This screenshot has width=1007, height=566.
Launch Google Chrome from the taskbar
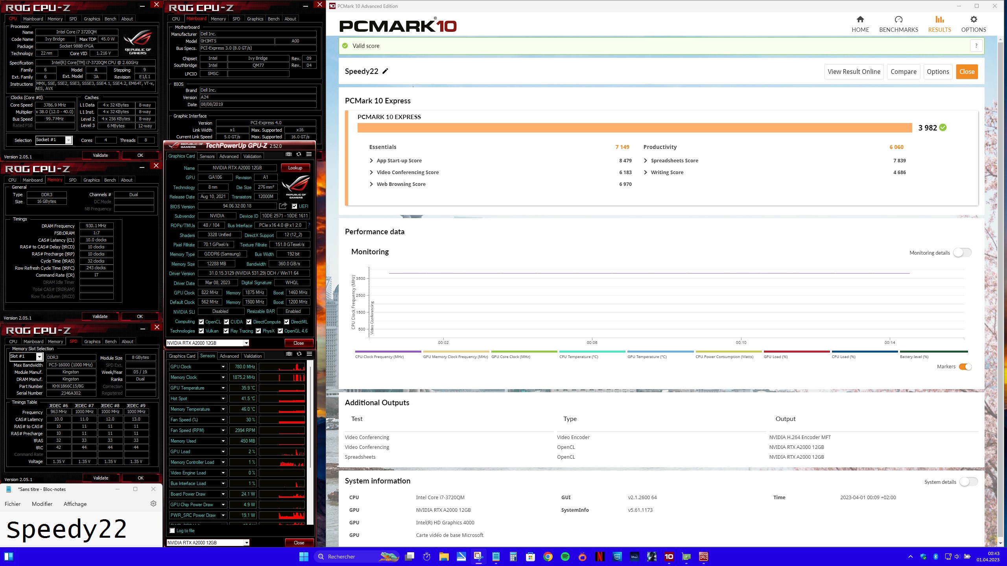point(548,557)
